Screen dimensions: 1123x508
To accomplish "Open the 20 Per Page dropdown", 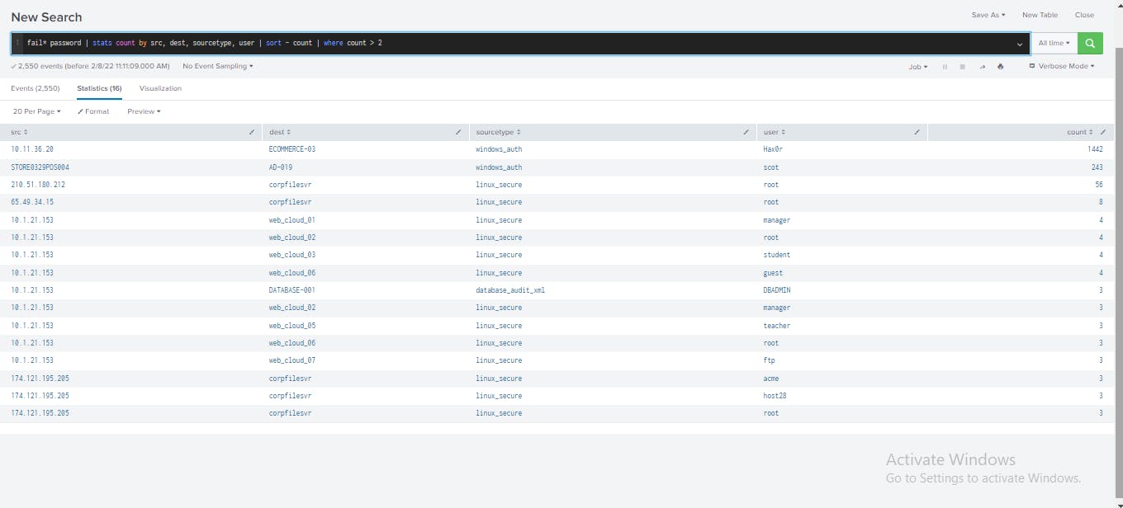I will click(x=37, y=111).
